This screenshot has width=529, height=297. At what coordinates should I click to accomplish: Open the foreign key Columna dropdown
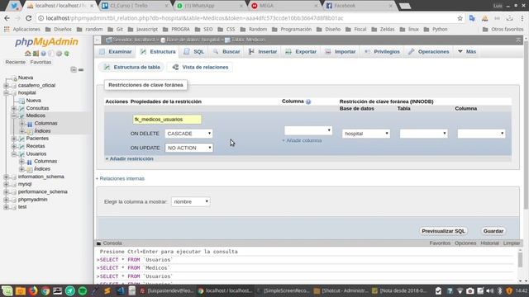click(x=481, y=134)
